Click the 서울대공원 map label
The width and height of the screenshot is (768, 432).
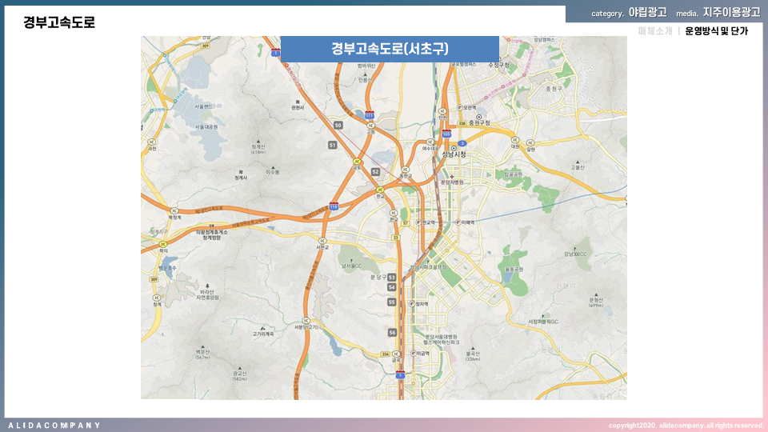click(x=206, y=126)
